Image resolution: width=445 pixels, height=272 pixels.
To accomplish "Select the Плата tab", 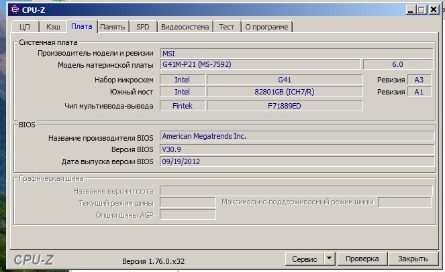I will [82, 26].
